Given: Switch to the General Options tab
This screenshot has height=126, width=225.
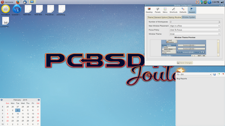Looking at the screenshot, I should tap(161, 17).
